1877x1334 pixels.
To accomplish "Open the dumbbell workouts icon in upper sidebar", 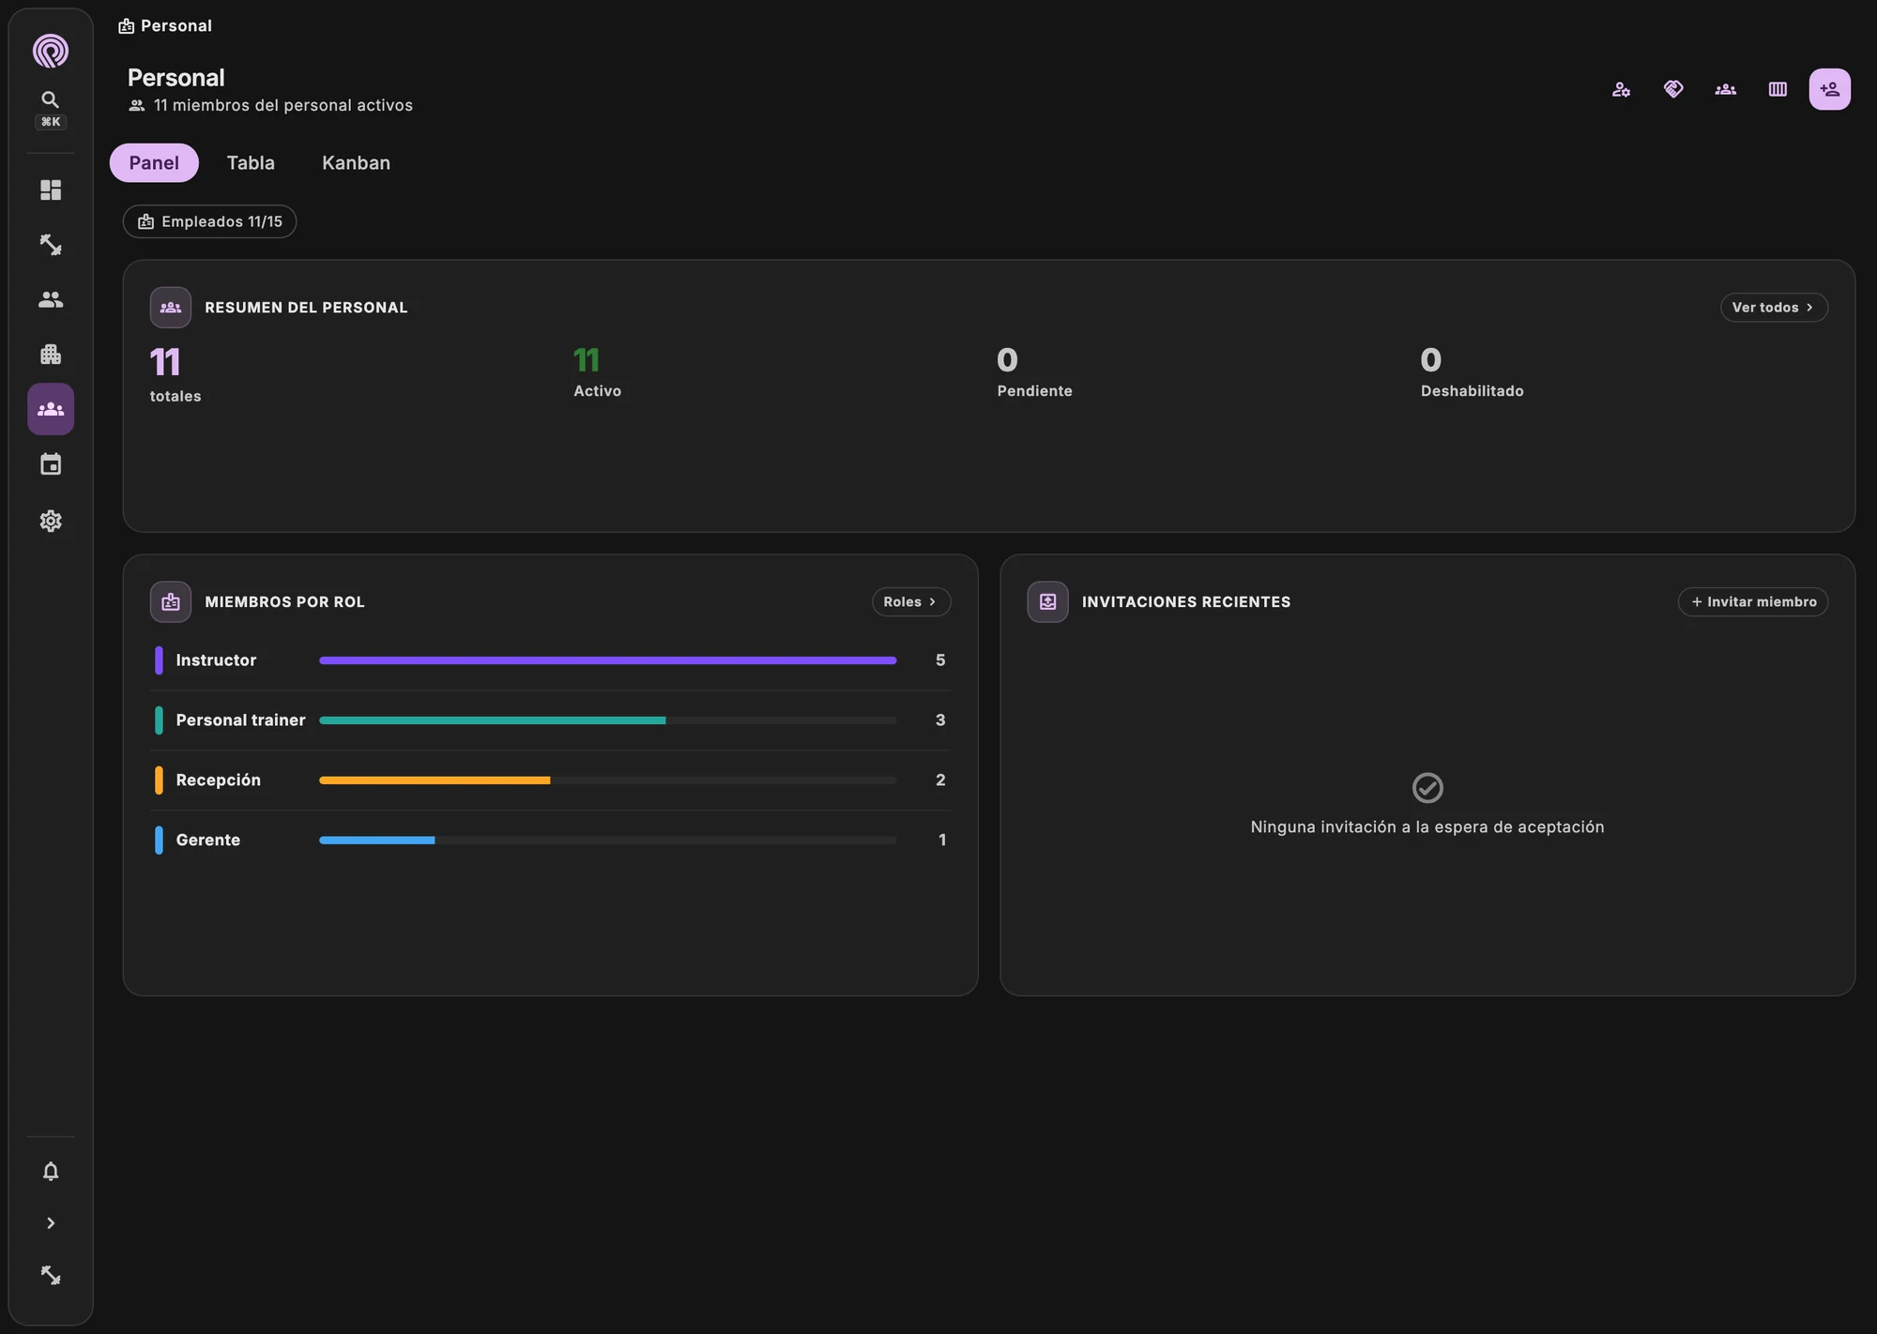I will coord(51,245).
